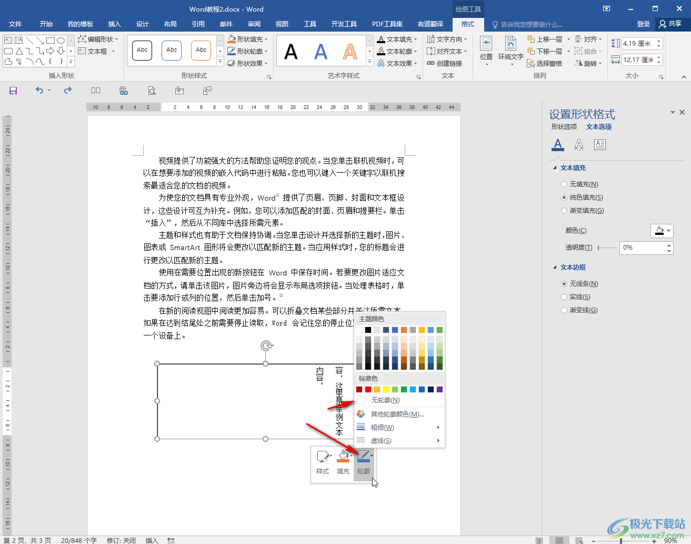Open Text Effects tab icon in pane
The width and height of the screenshot is (691, 544).
click(x=579, y=144)
